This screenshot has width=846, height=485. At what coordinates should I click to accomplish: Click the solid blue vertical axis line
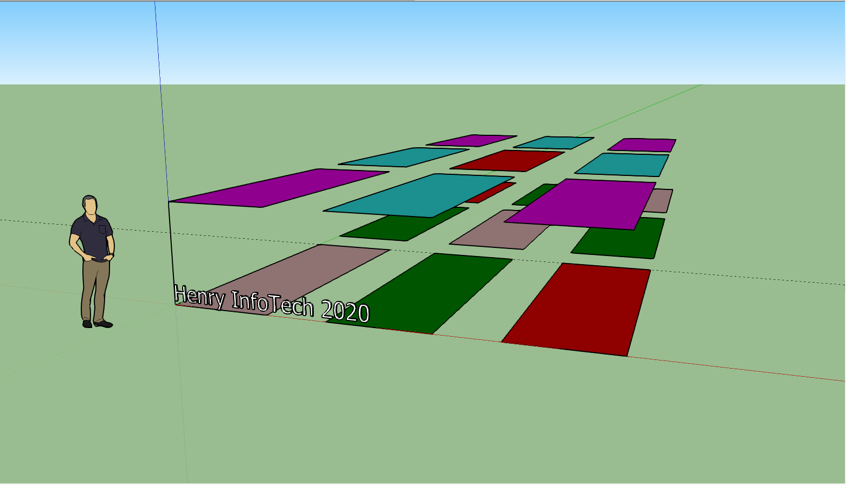click(x=162, y=101)
